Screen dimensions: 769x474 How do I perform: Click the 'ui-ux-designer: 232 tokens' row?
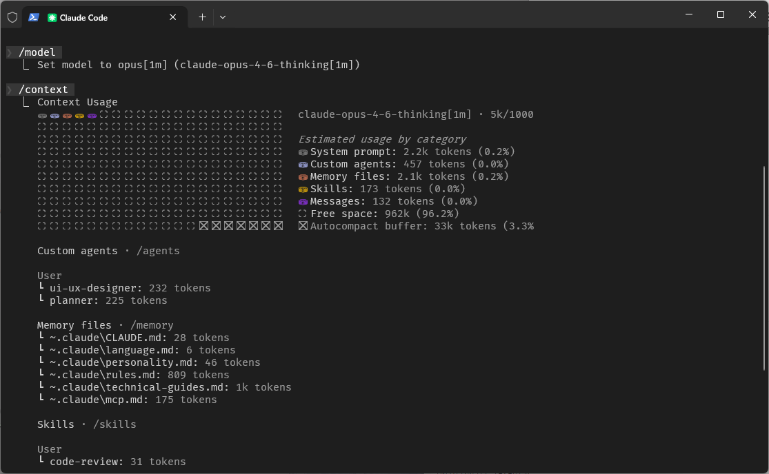(x=124, y=289)
